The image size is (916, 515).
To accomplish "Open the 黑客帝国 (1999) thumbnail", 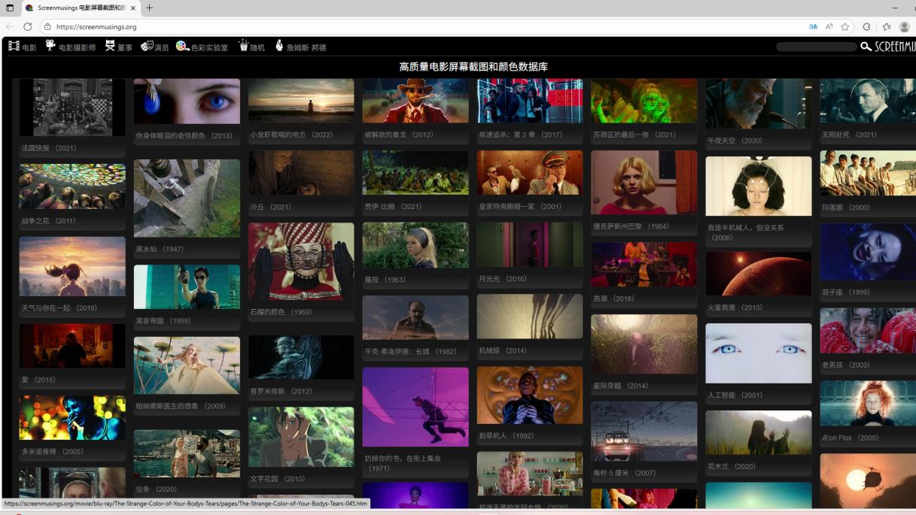I will 187,286.
